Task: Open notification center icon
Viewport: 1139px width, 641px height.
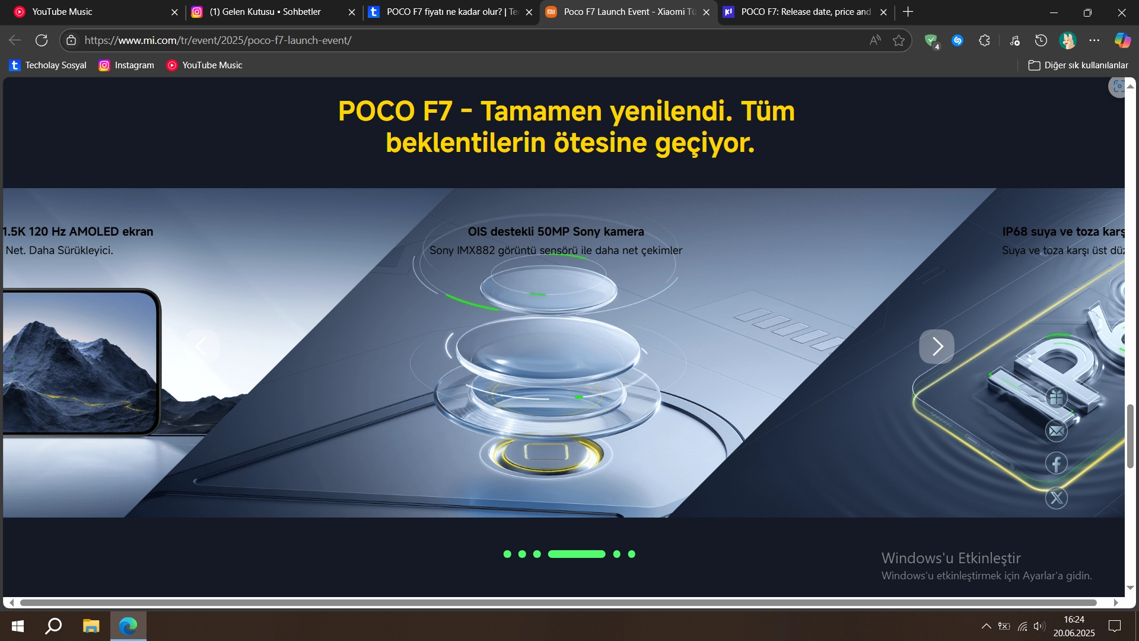Action: (x=1115, y=626)
